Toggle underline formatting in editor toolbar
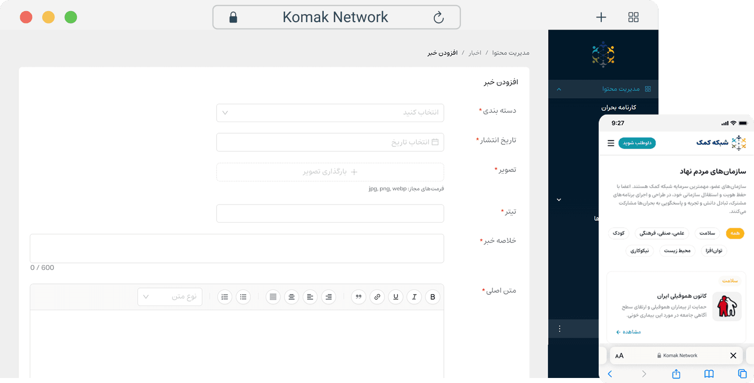The width and height of the screenshot is (754, 383). 396,297
